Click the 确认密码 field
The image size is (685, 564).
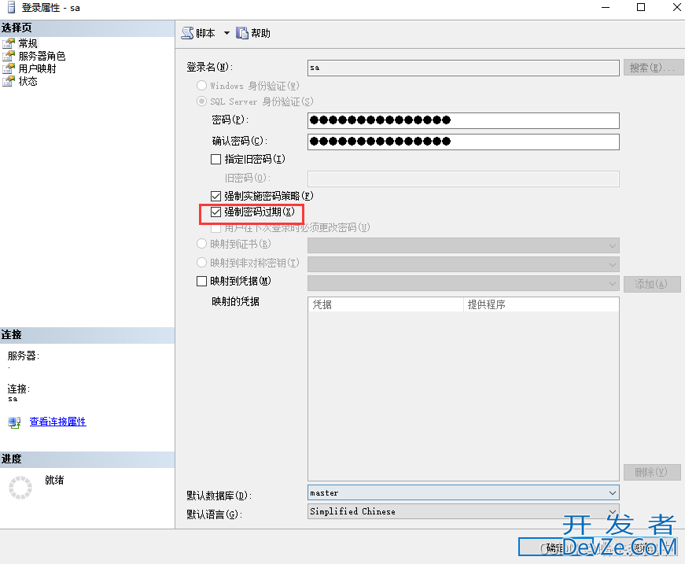pos(463,142)
